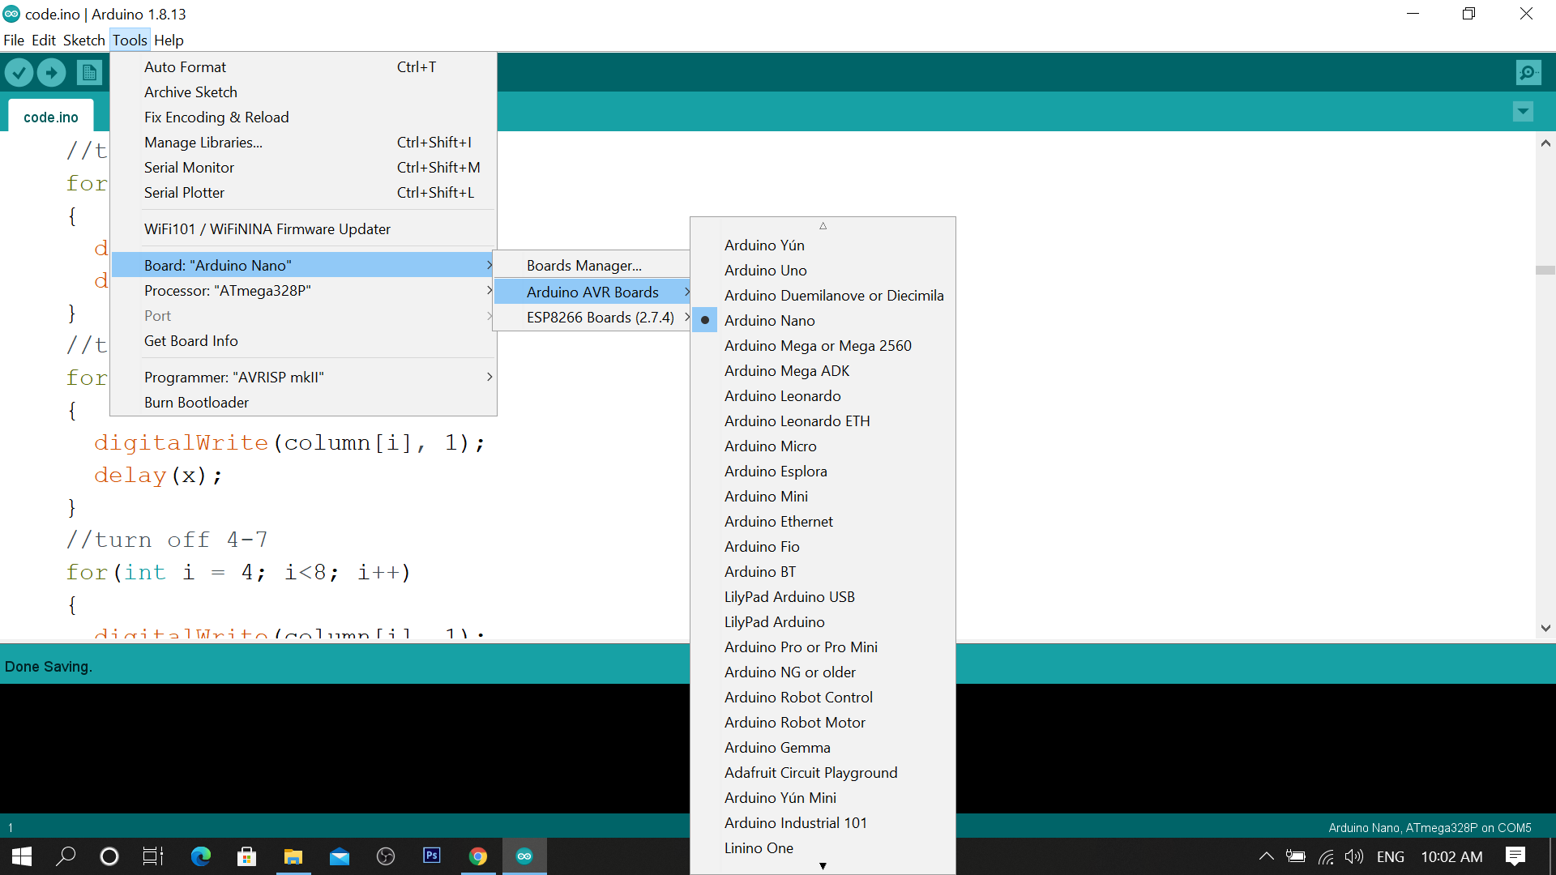This screenshot has width=1556, height=875.
Task: Click Manage Libraries menu entry
Action: pyautogui.click(x=204, y=141)
